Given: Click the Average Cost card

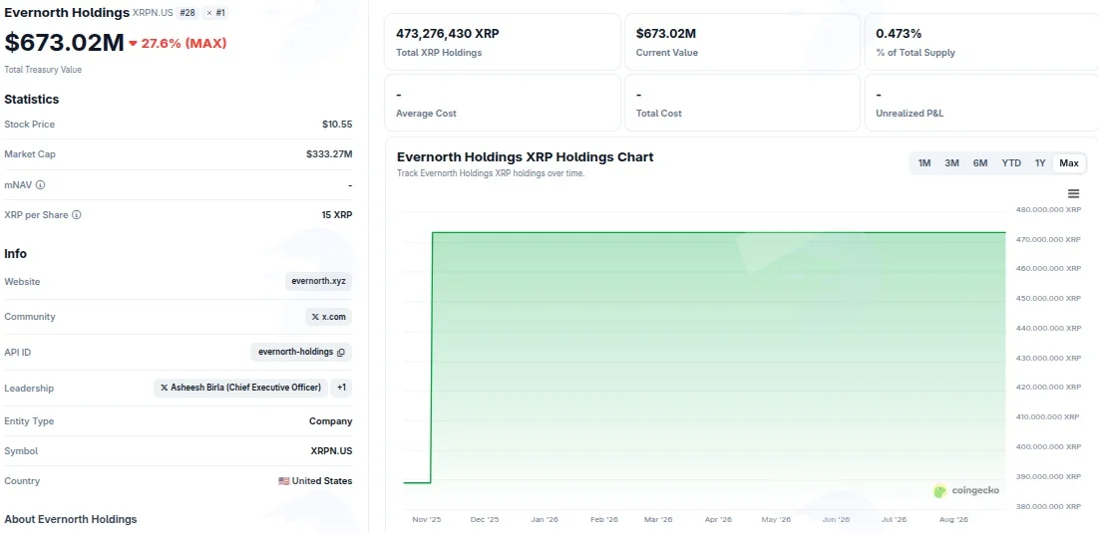Looking at the screenshot, I should pyautogui.click(x=503, y=103).
